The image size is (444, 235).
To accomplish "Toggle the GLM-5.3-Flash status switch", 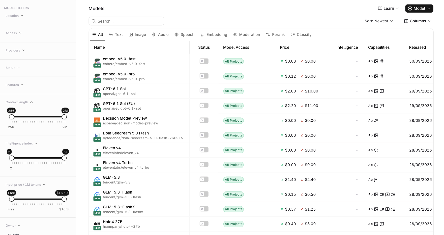I will coord(204,194).
